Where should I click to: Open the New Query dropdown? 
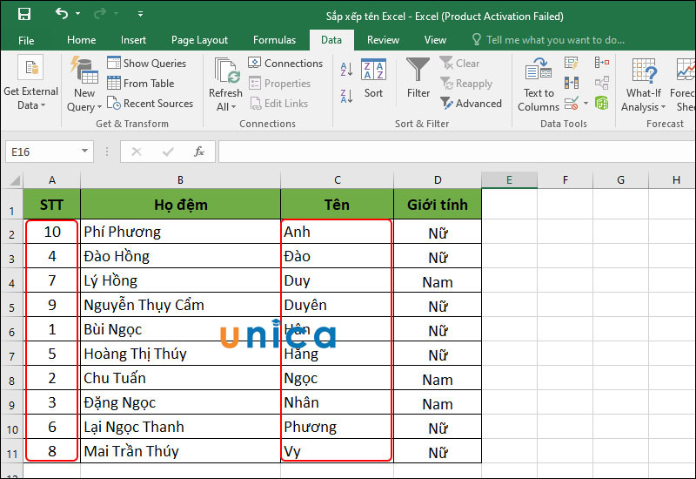point(84,84)
